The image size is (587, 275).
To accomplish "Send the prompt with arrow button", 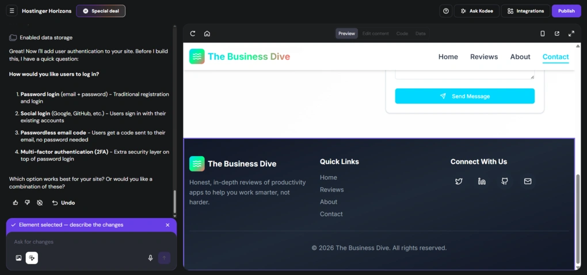I will pyautogui.click(x=164, y=258).
